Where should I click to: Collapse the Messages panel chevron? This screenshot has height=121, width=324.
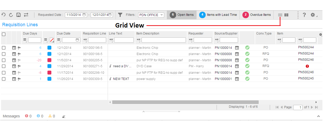click(x=318, y=116)
